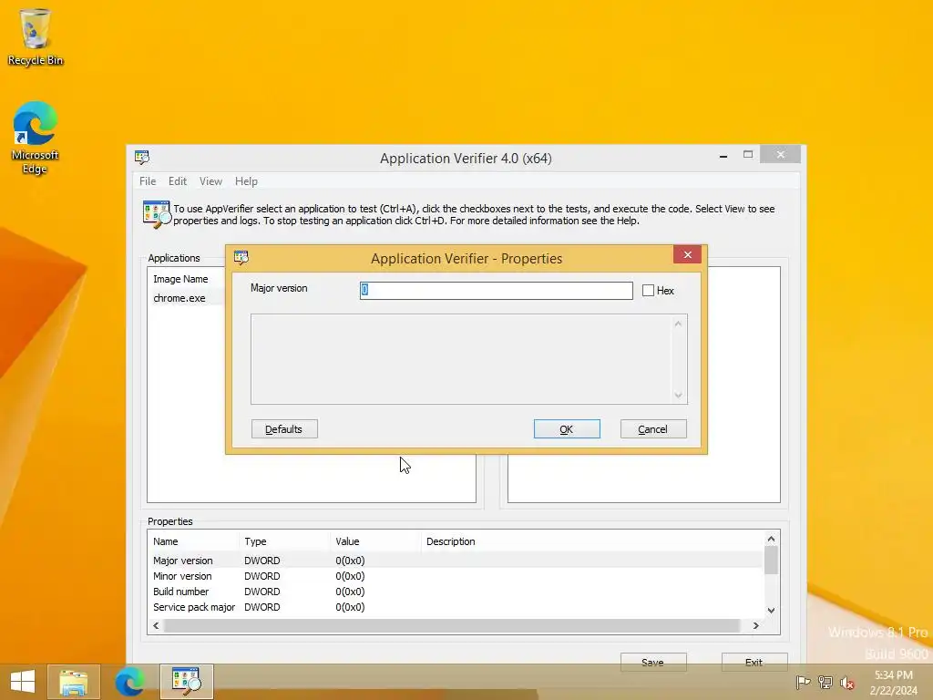
Task: Open the network tray icon
Action: 825,682
